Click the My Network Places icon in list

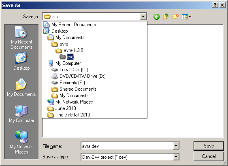(x=51, y=102)
